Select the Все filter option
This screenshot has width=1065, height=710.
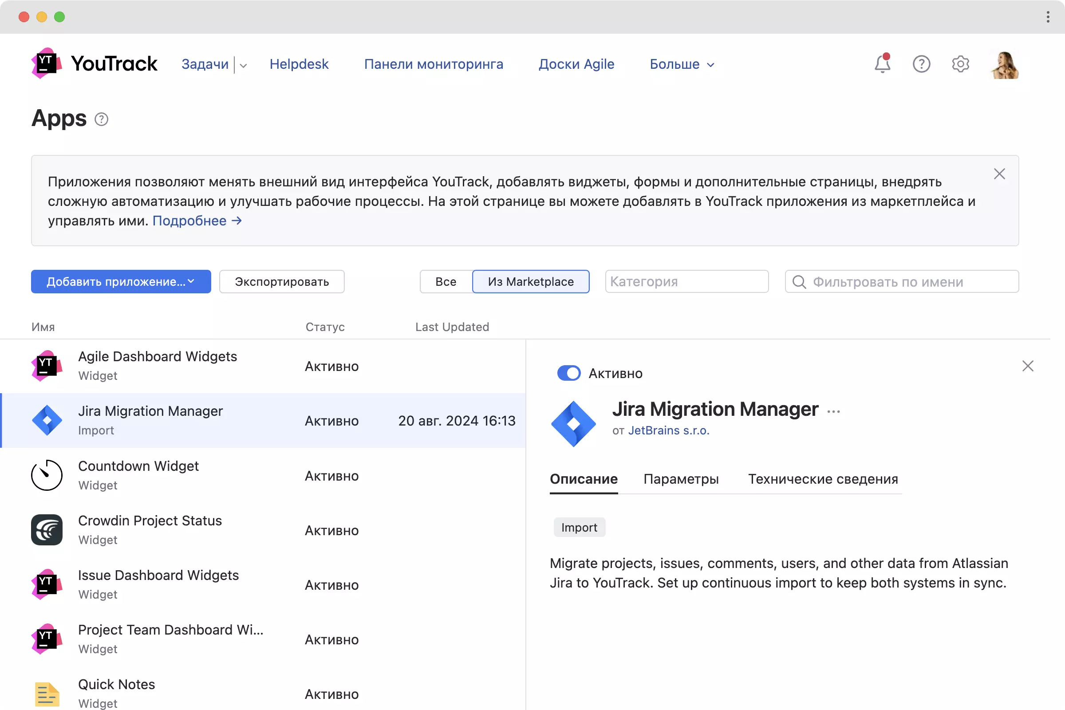point(446,282)
